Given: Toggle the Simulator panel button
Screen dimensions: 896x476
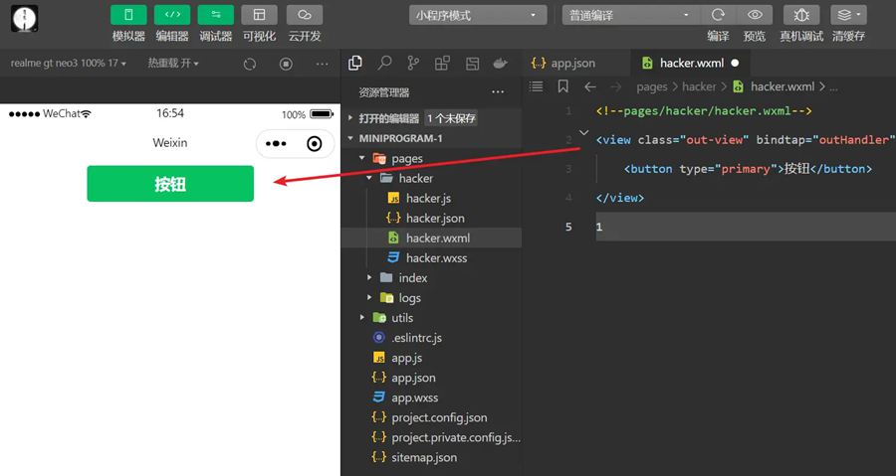Looking at the screenshot, I should 128,15.
